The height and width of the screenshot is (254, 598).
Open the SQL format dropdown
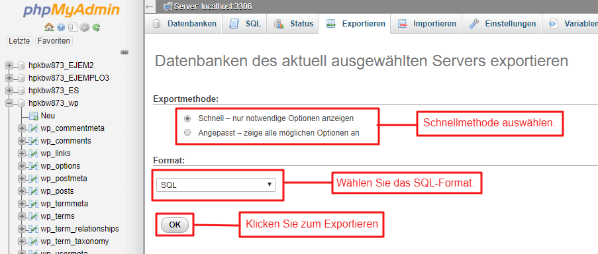(216, 185)
